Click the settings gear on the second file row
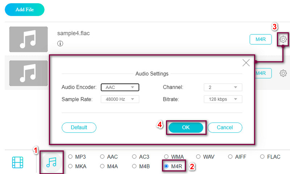290x174 pixels. coord(283,73)
